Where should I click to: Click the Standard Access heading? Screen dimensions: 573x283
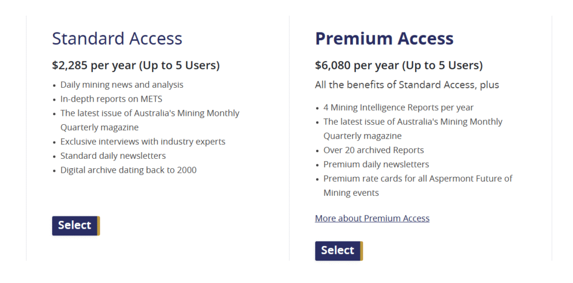click(x=117, y=39)
